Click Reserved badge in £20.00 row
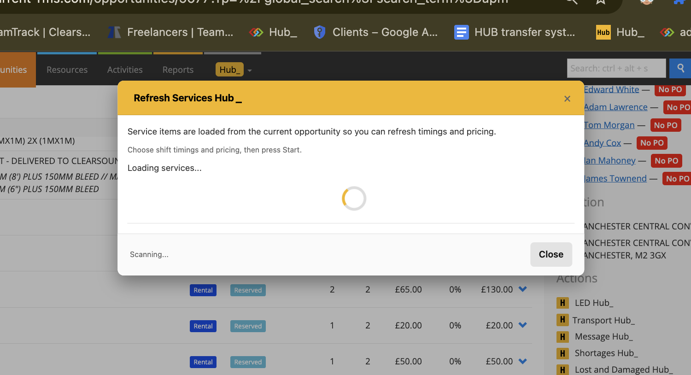 pos(248,326)
